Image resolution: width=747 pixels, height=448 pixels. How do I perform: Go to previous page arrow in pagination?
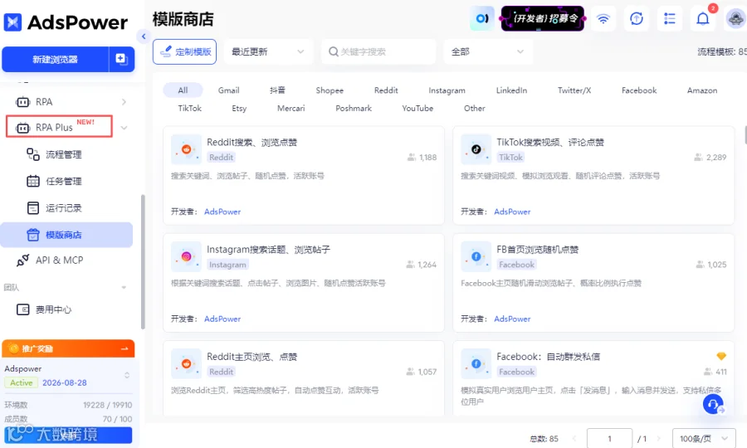(574, 439)
